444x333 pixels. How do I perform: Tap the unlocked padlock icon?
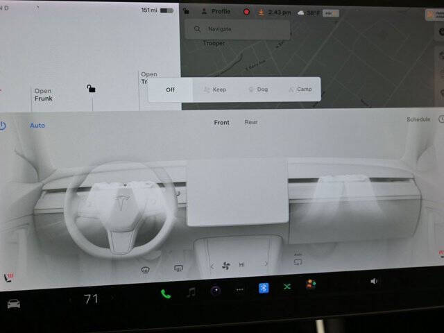pyautogui.click(x=91, y=89)
